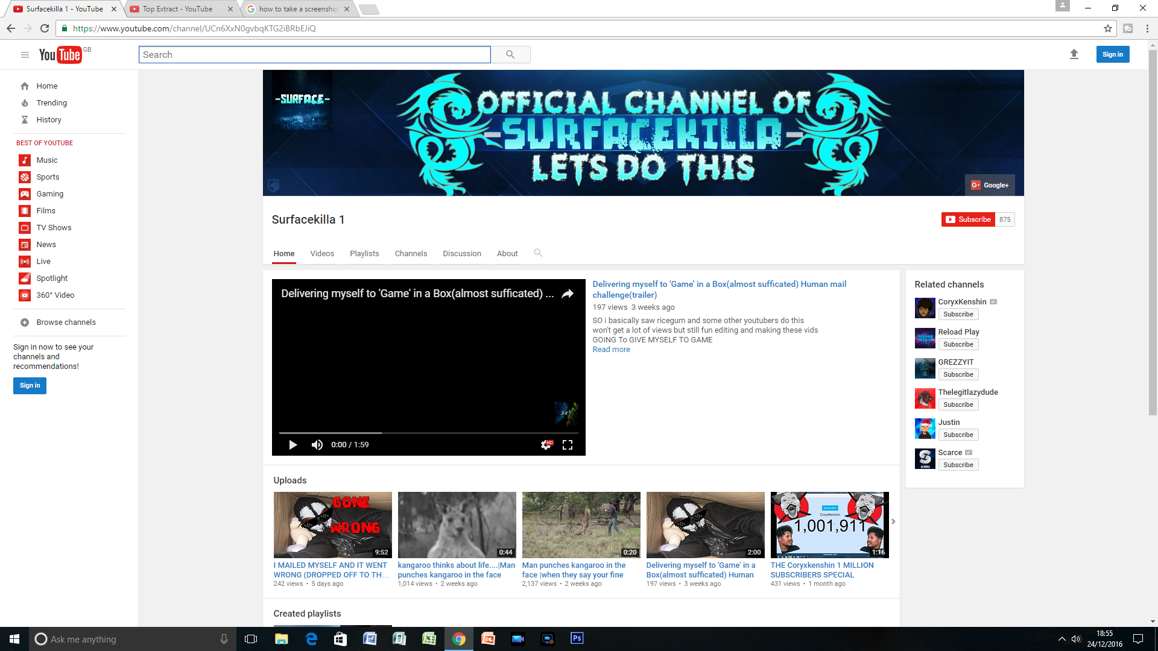Open the Google+ link on banner

coord(990,185)
